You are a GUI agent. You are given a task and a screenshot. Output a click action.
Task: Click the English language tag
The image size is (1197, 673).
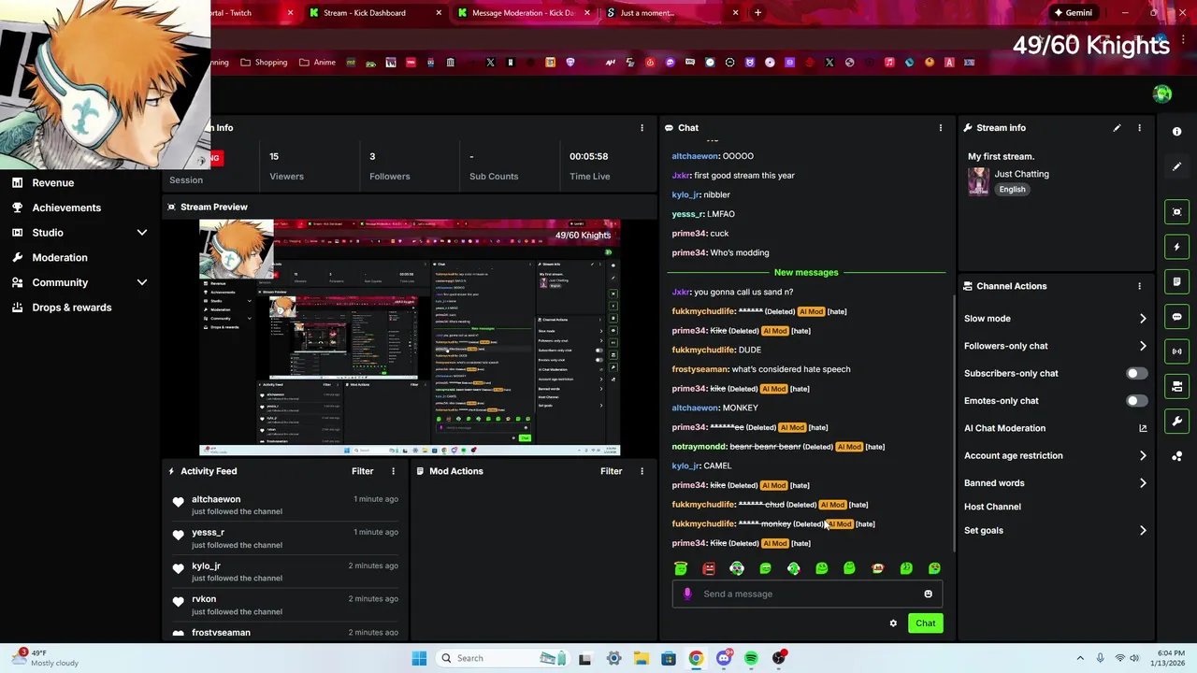coord(1012,189)
